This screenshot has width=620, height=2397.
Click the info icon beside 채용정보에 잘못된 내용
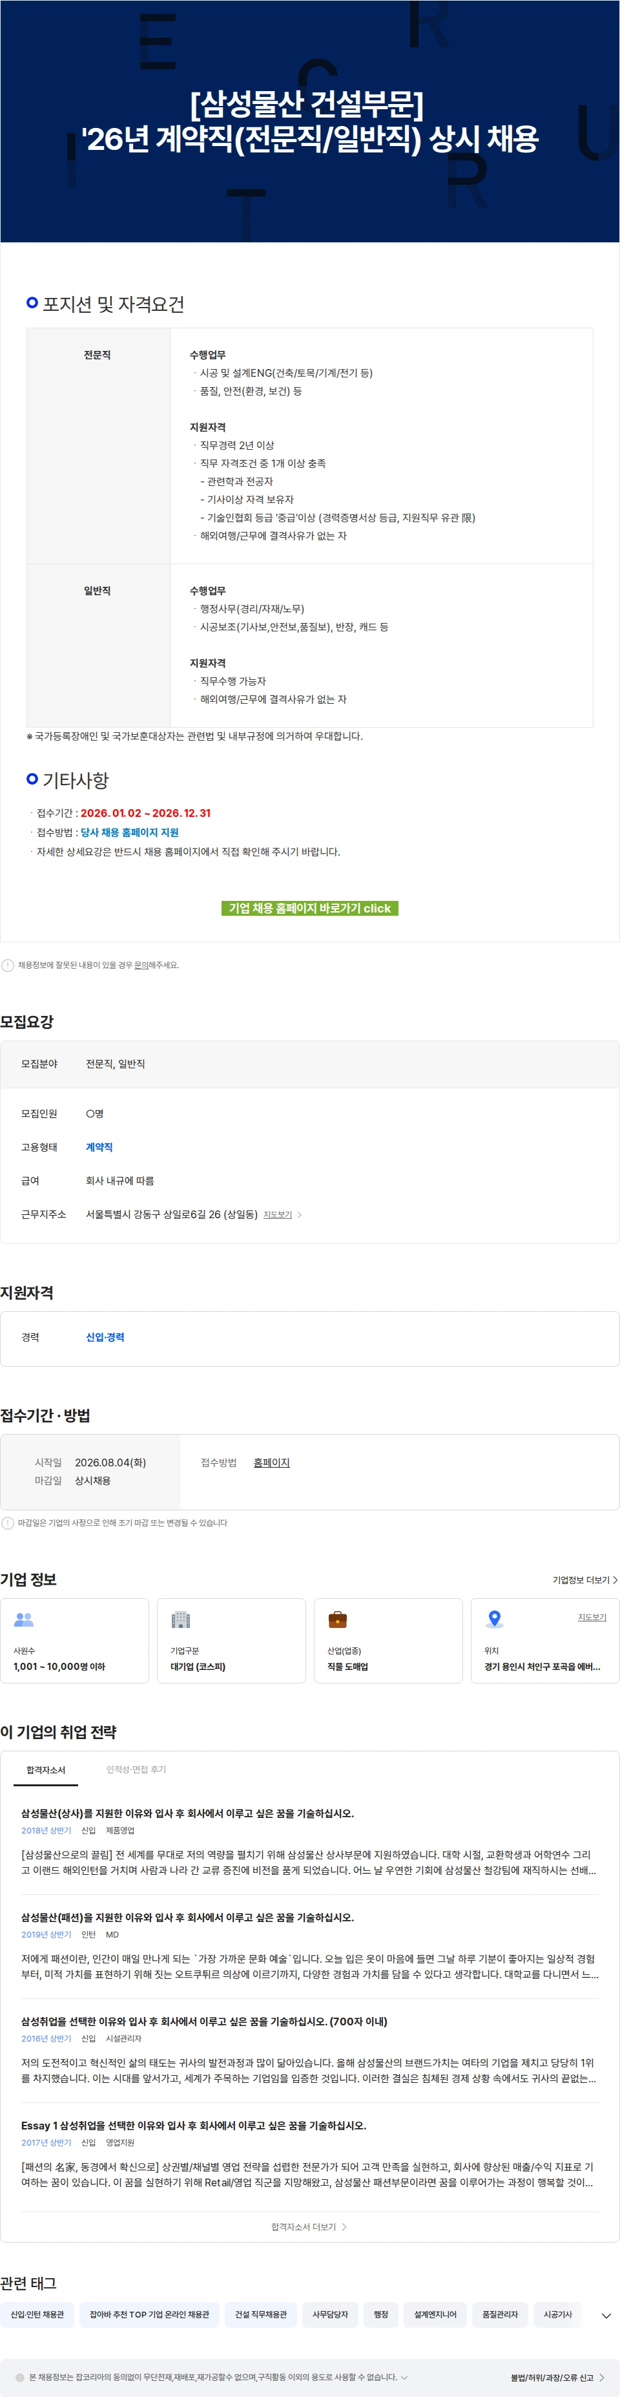(8, 965)
